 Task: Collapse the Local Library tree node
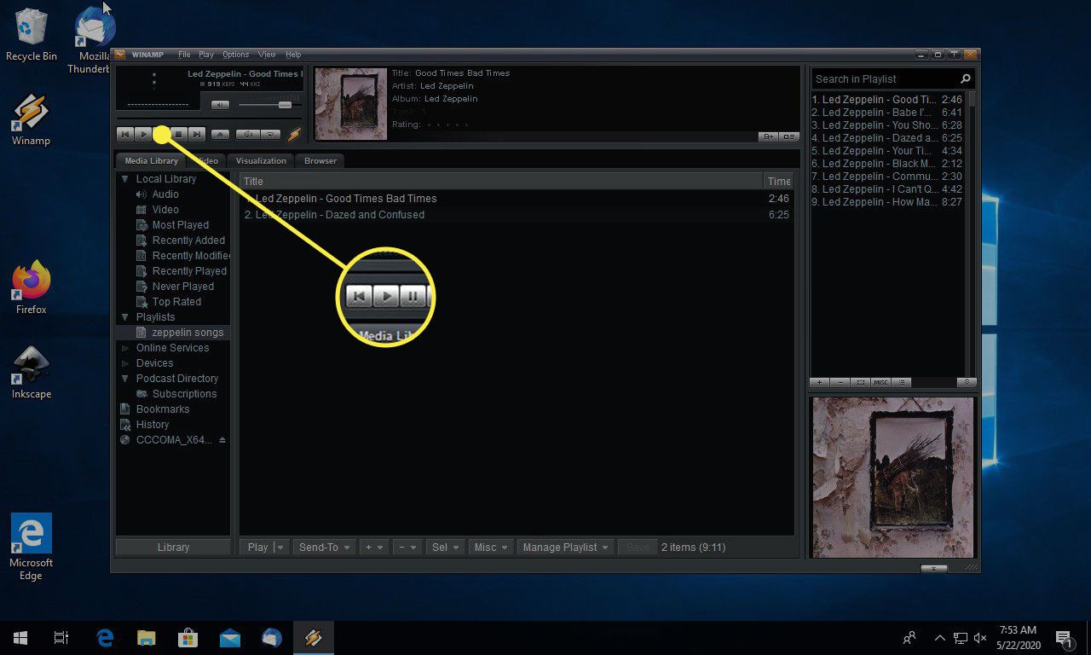125,179
